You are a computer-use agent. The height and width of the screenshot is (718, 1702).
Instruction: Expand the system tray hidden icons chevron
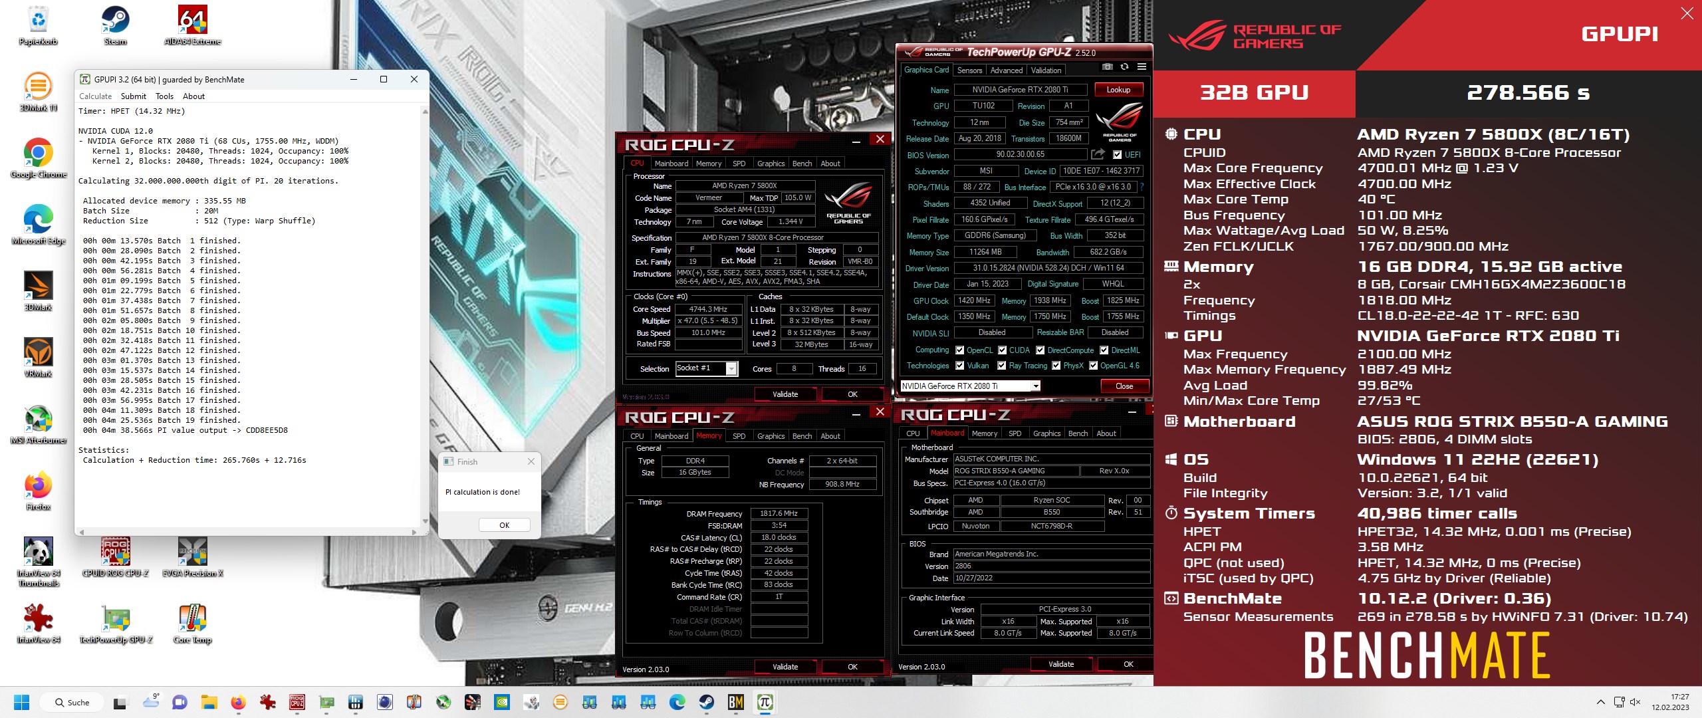pos(1601,702)
